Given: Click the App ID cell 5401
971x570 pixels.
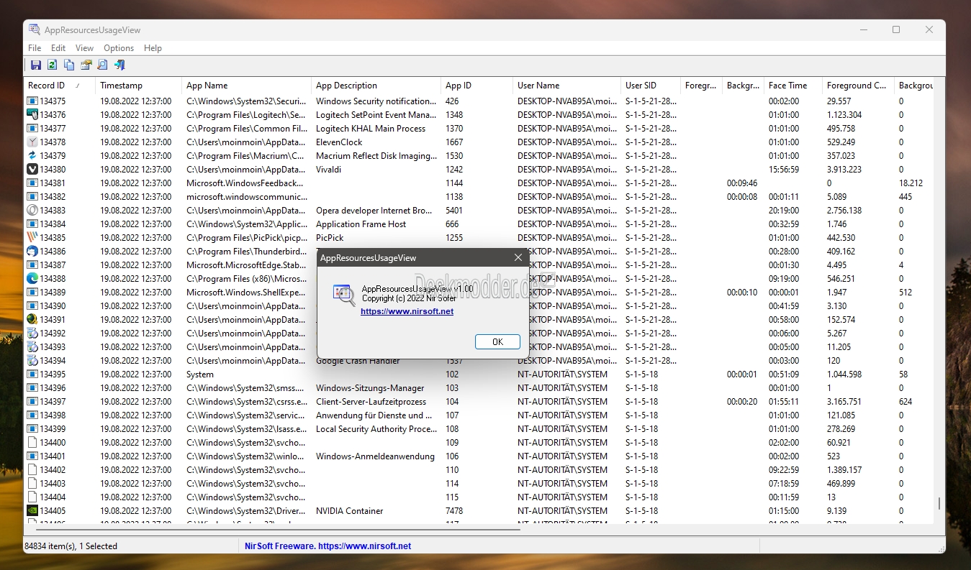Looking at the screenshot, I should tap(454, 211).
